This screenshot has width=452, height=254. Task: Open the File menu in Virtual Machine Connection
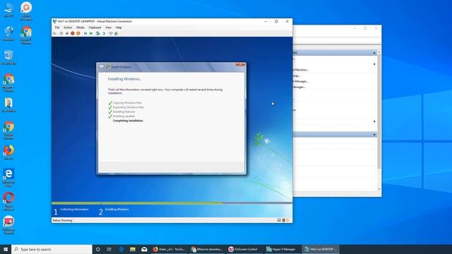pos(57,28)
